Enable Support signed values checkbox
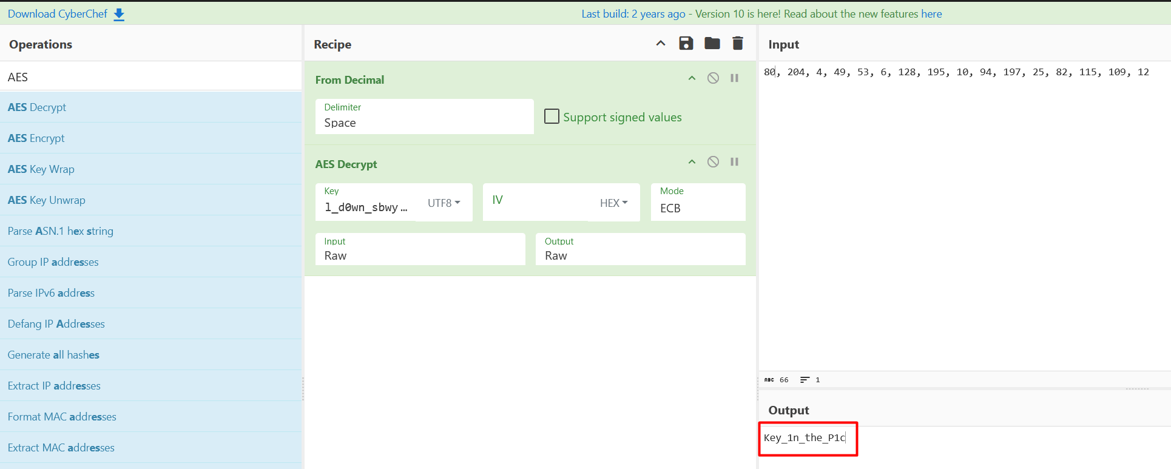The width and height of the screenshot is (1171, 469). 552,116
